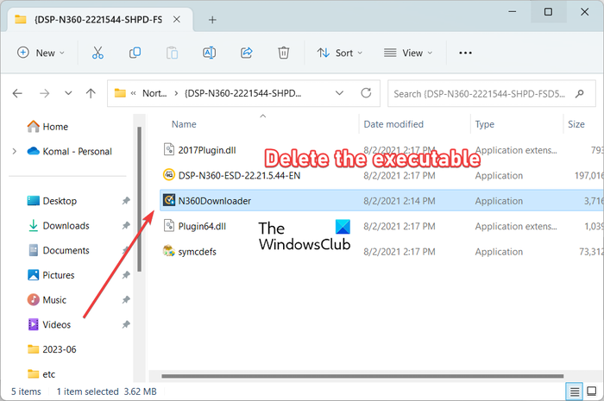The width and height of the screenshot is (604, 401).
Task: Select the DSP-N360-ESD-22.21.5.44-EN file name
Action: click(x=239, y=175)
